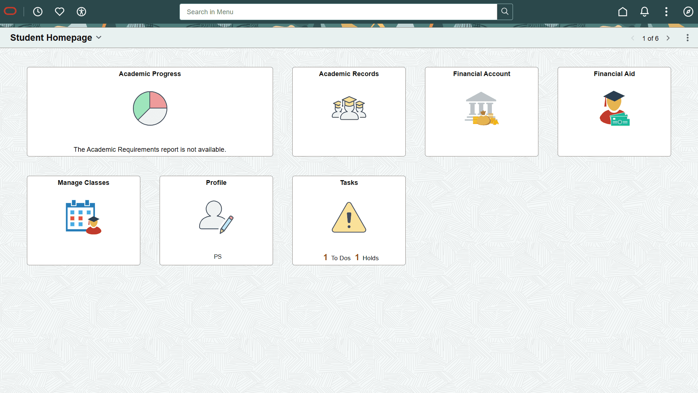Open Academic Progress pie chart tile
The width and height of the screenshot is (698, 393).
pyautogui.click(x=150, y=108)
